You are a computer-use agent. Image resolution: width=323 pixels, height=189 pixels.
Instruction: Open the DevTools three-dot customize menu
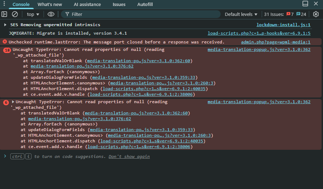tap(4, 4)
